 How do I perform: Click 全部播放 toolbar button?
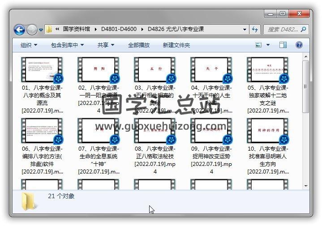(x=139, y=45)
